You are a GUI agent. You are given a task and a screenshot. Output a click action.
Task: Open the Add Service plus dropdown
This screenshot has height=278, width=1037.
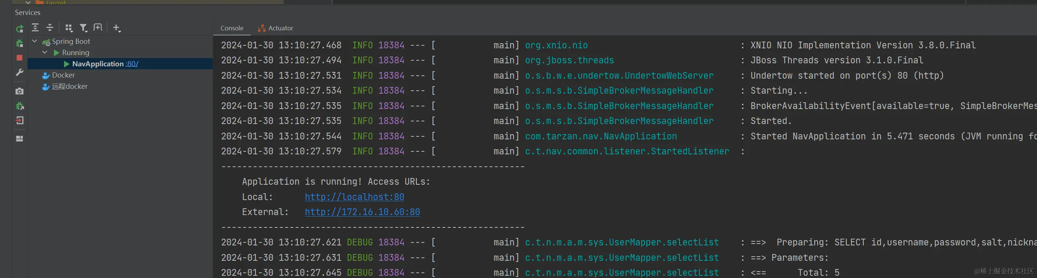pyautogui.click(x=117, y=28)
